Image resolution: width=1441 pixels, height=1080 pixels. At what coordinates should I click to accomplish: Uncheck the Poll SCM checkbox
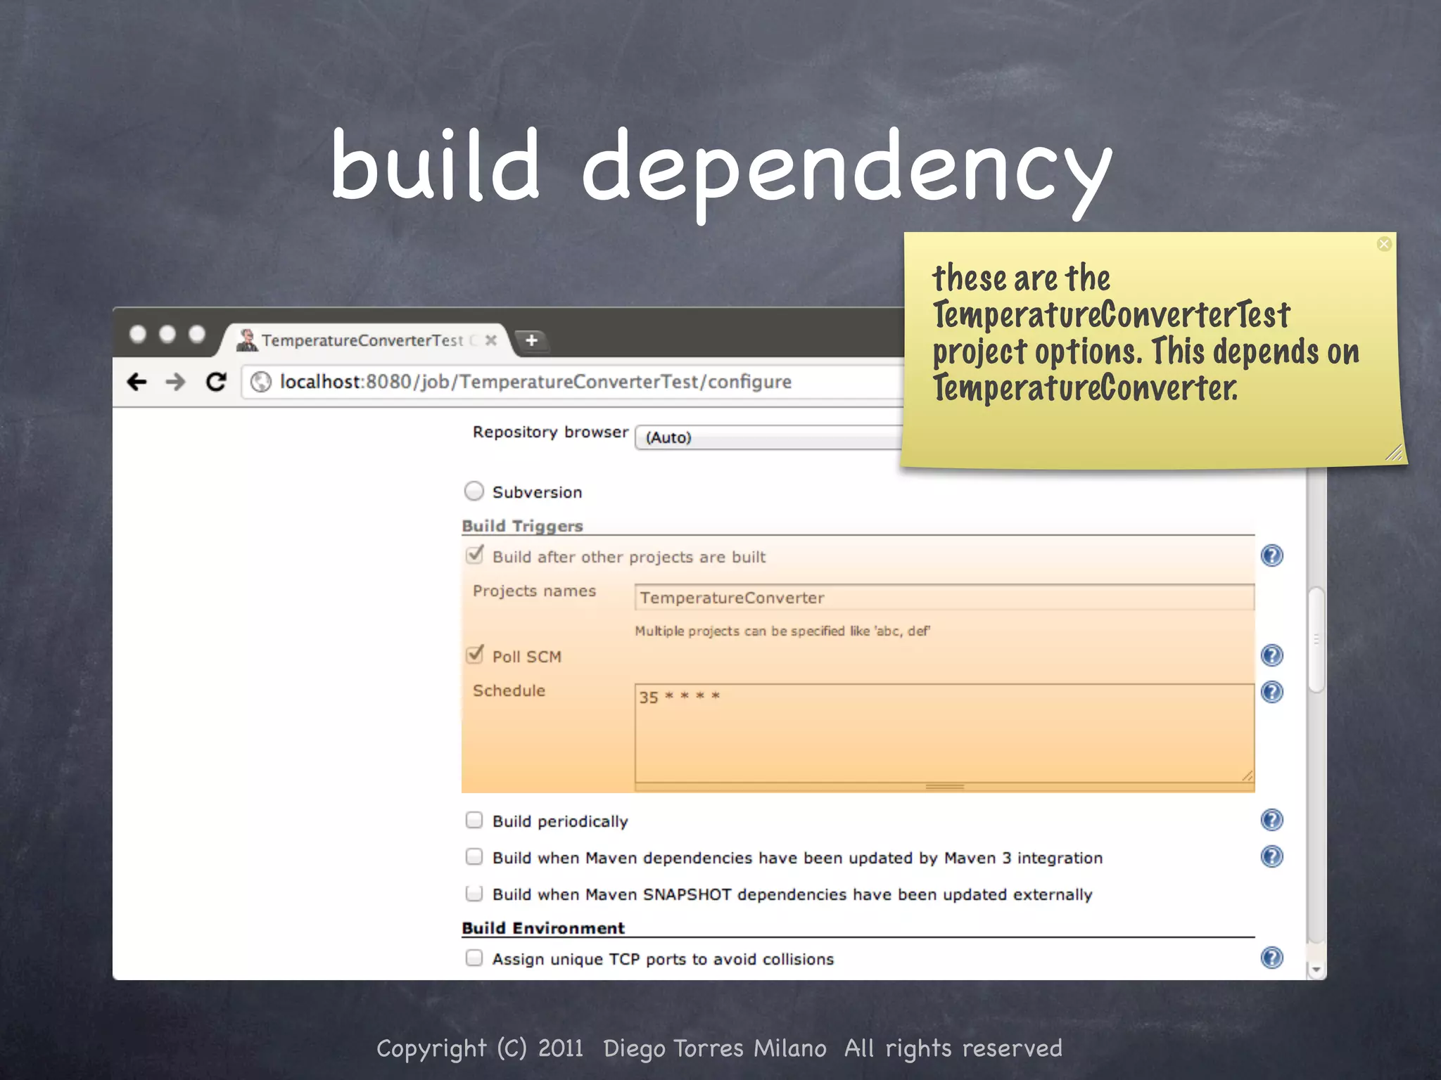point(475,655)
